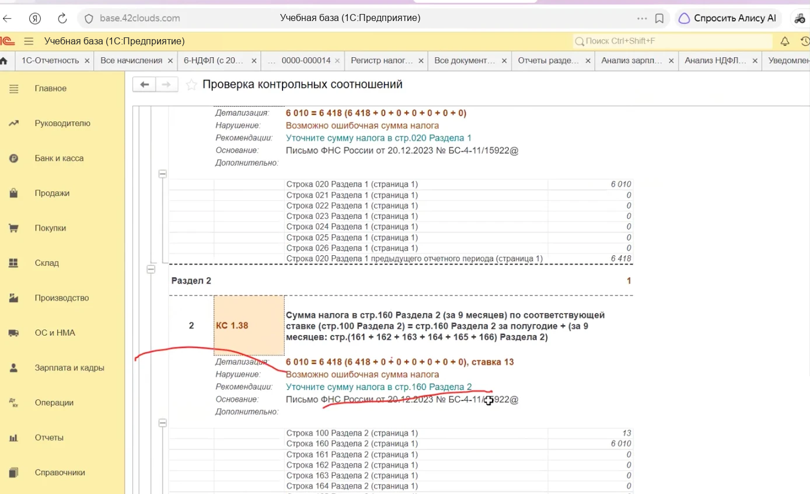Open the history clock icon

pos(805,41)
